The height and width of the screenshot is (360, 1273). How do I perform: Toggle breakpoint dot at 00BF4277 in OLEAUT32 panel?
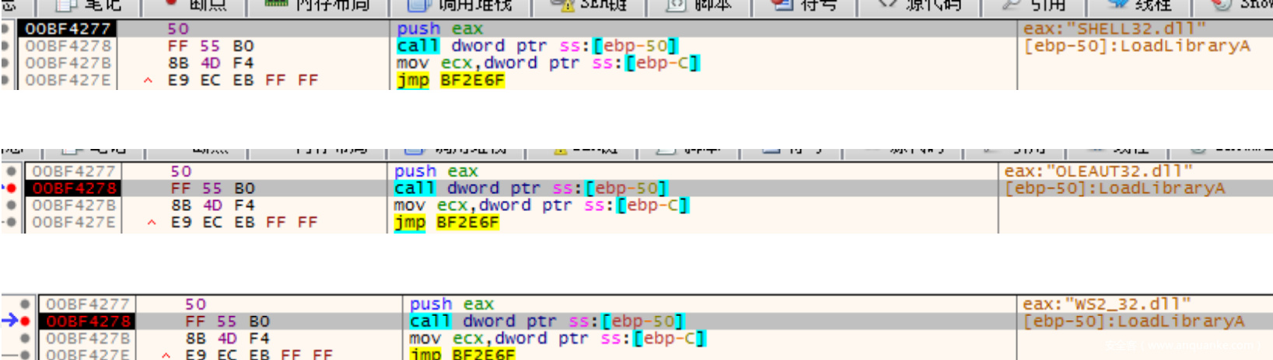click(x=11, y=171)
